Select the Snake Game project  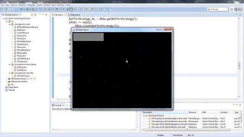coord(13,87)
